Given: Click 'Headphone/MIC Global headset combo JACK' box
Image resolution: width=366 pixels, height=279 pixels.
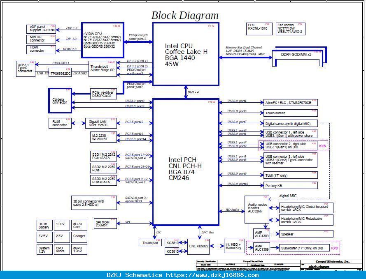Looking at the screenshot, I should click(306, 208).
